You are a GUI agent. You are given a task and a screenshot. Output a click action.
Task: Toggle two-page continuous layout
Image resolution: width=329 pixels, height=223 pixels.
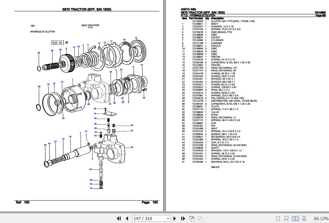pyautogui.click(x=305, y=218)
